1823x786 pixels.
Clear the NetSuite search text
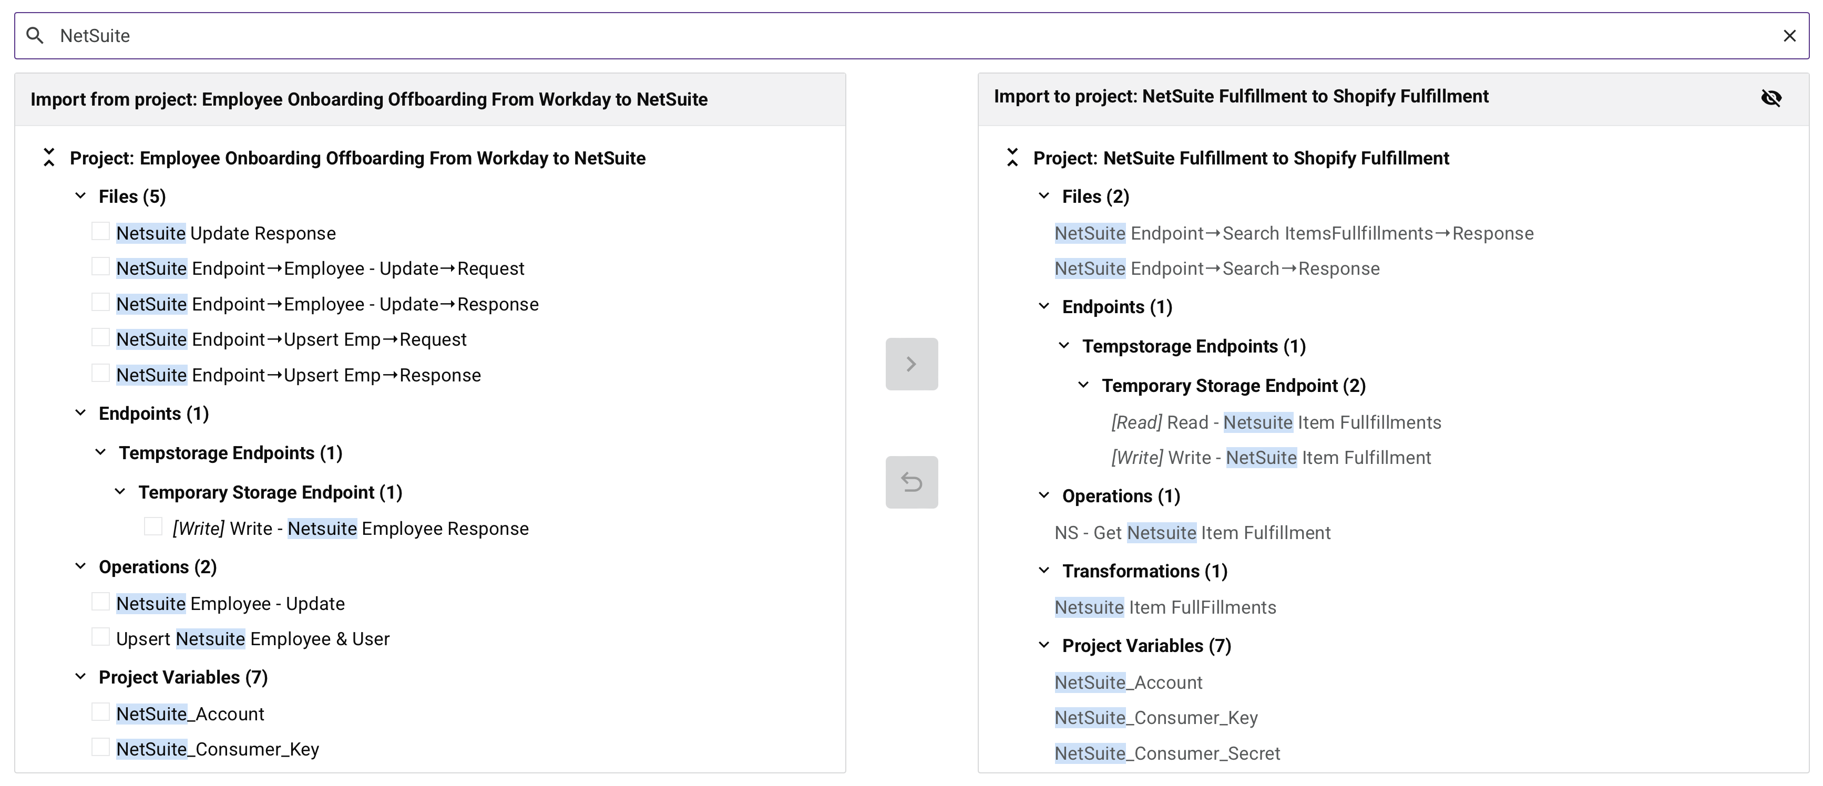pyautogui.click(x=1789, y=35)
